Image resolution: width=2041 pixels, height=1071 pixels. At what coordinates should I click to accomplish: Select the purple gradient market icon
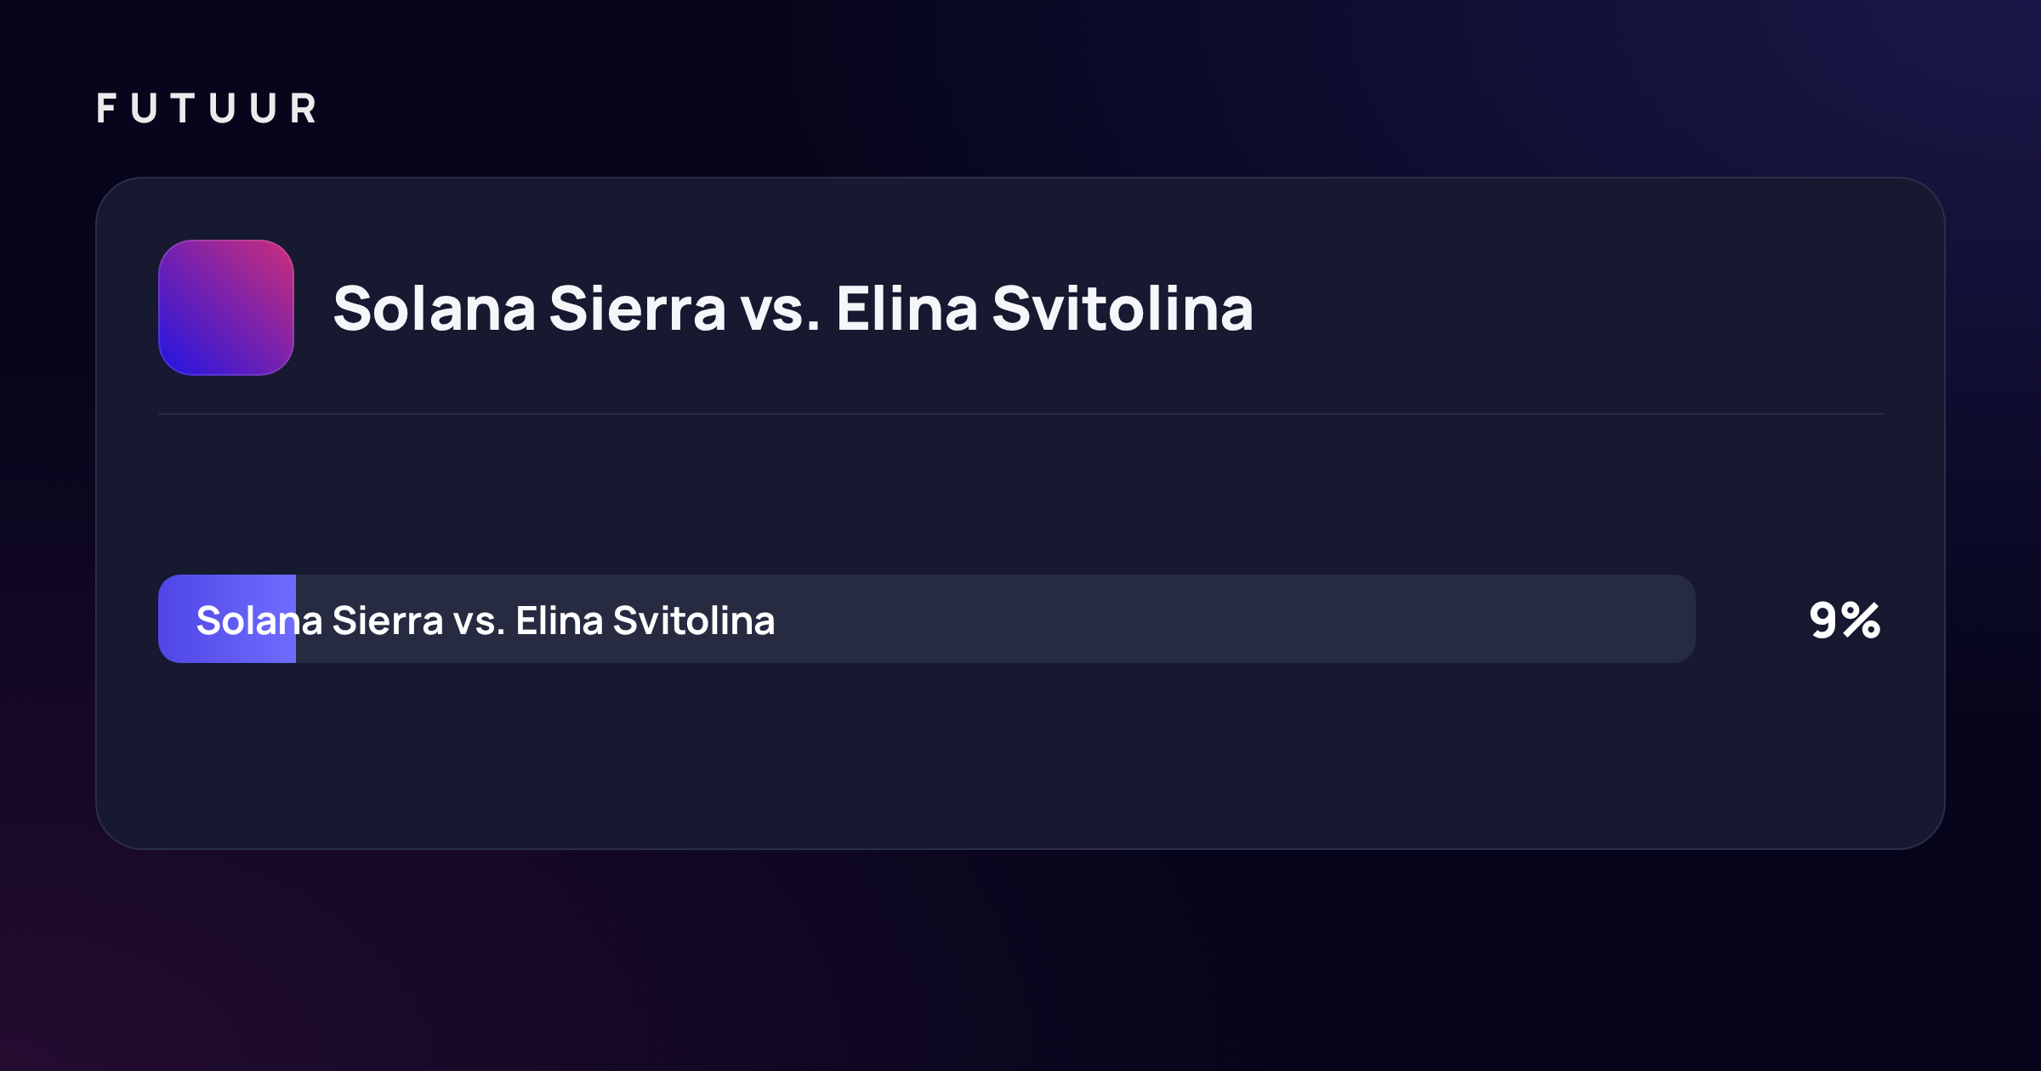[x=226, y=308]
